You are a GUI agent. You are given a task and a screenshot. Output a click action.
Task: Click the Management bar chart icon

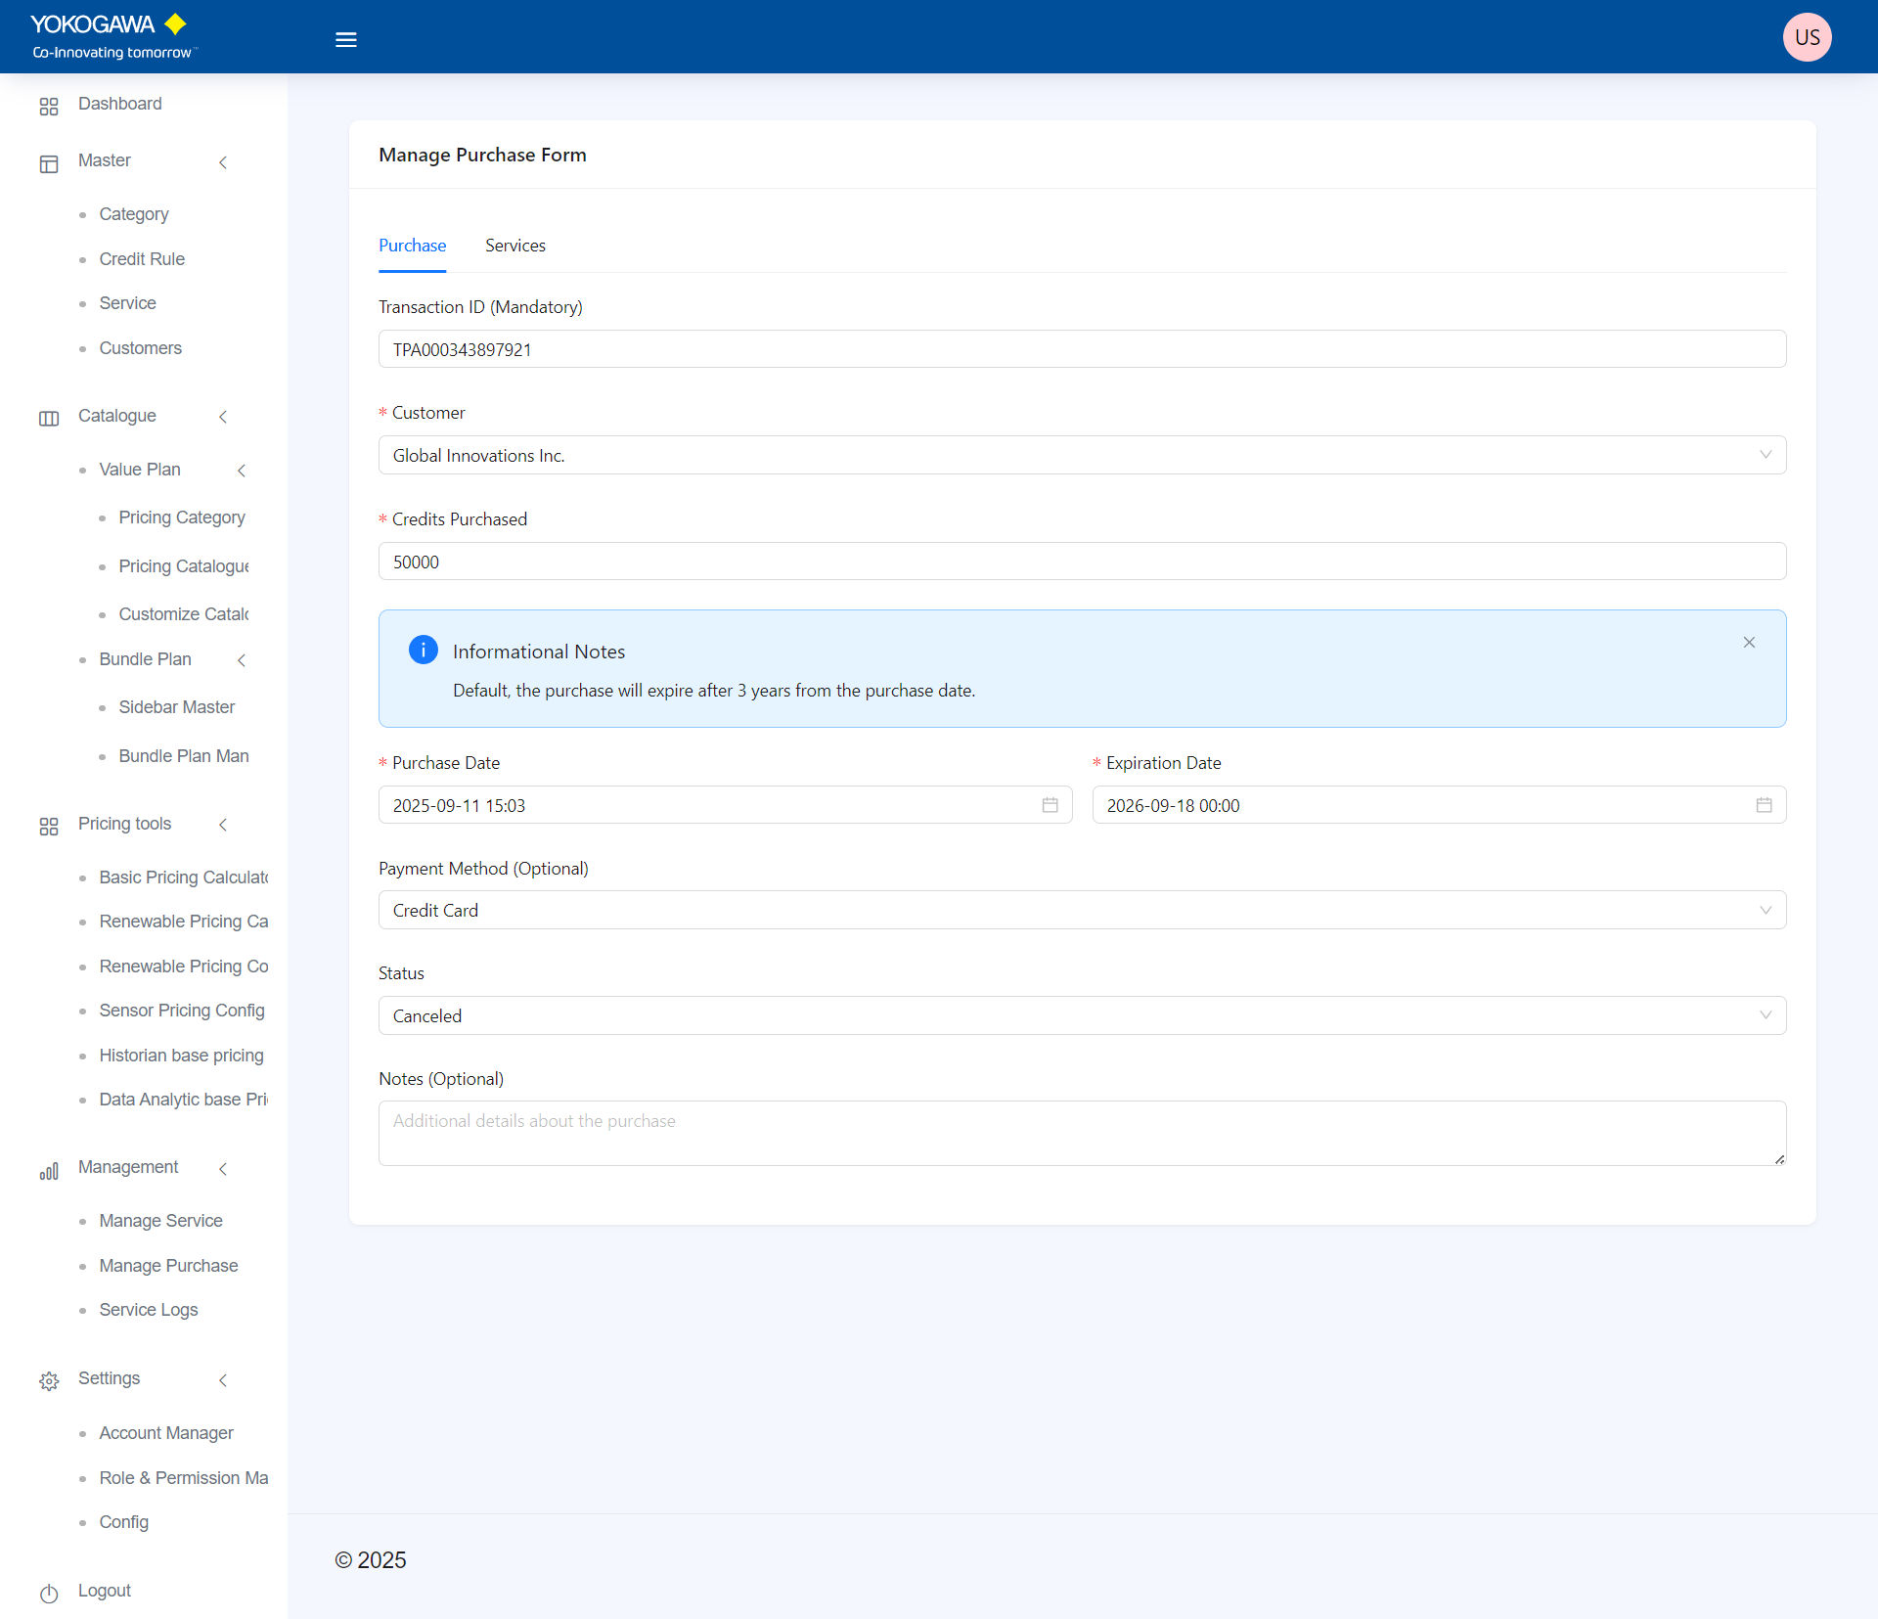pyautogui.click(x=49, y=1170)
